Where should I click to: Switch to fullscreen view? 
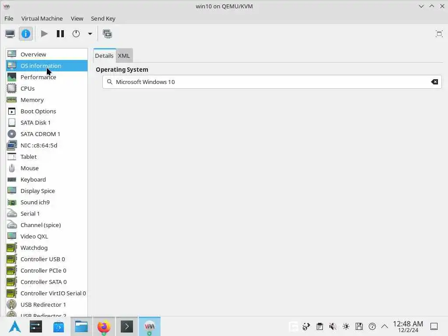[x=439, y=34]
